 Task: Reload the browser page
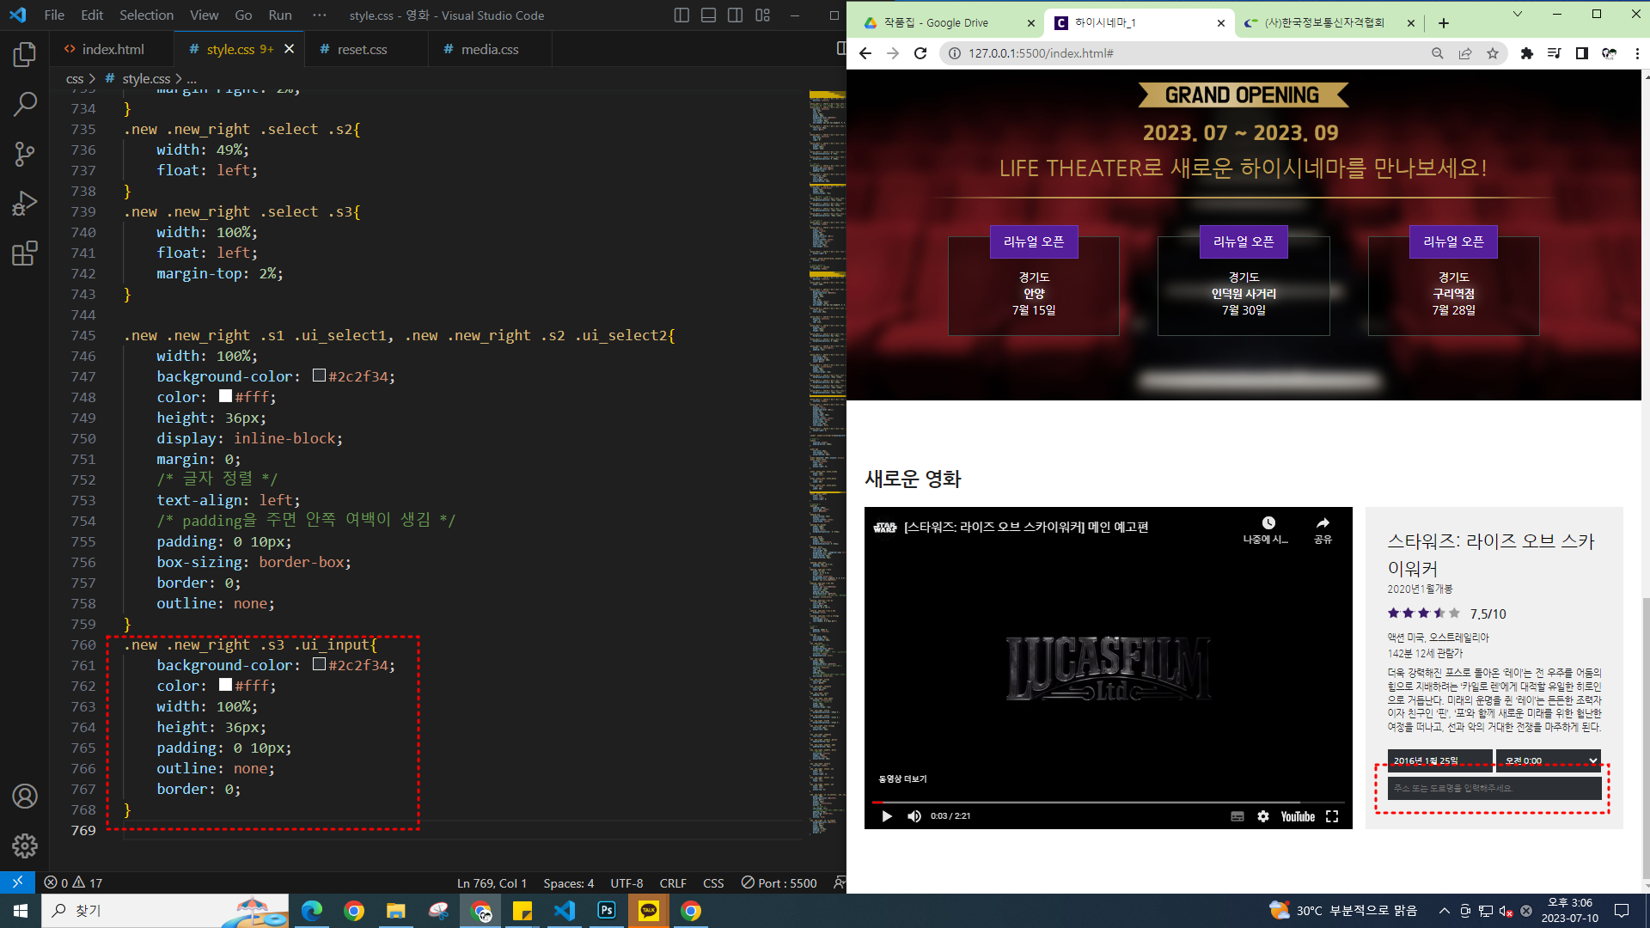tap(920, 53)
